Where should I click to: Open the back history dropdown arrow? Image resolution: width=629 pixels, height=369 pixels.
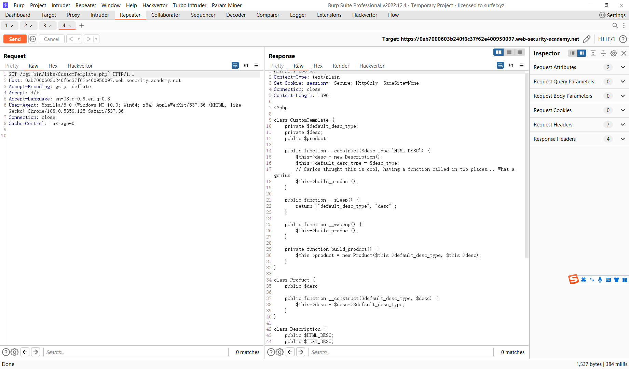[79, 39]
